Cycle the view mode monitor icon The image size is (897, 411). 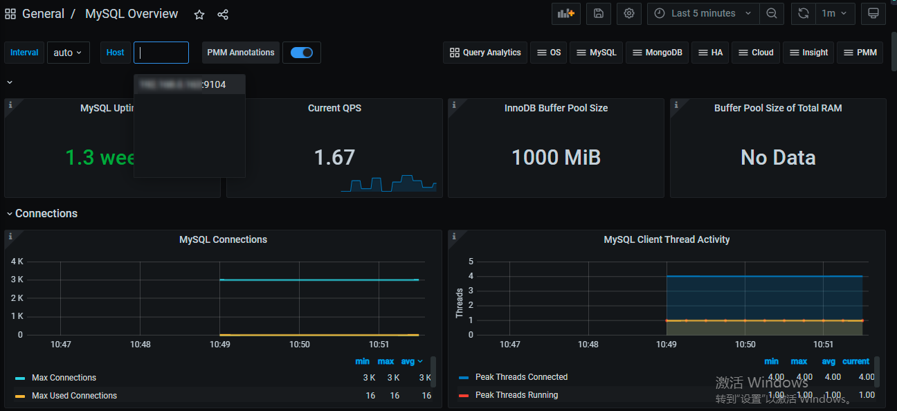point(873,13)
